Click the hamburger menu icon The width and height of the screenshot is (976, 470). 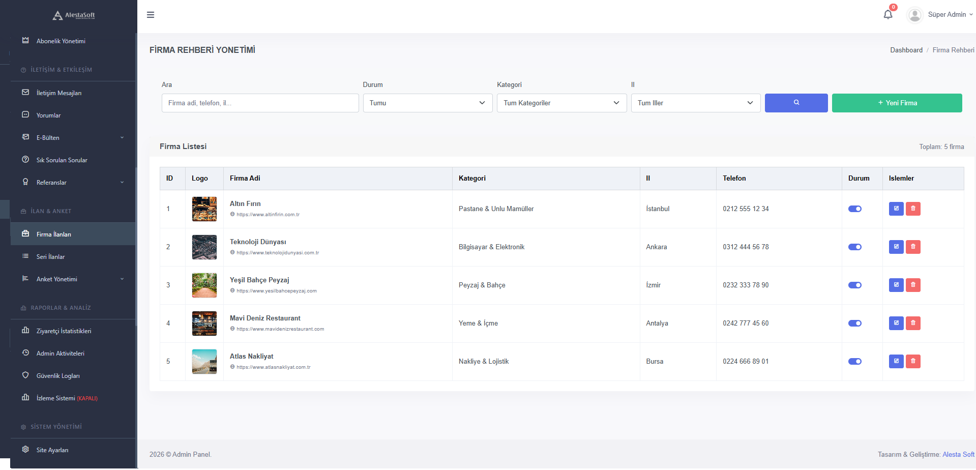tap(151, 15)
